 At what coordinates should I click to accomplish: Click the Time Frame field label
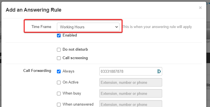pos(41,27)
